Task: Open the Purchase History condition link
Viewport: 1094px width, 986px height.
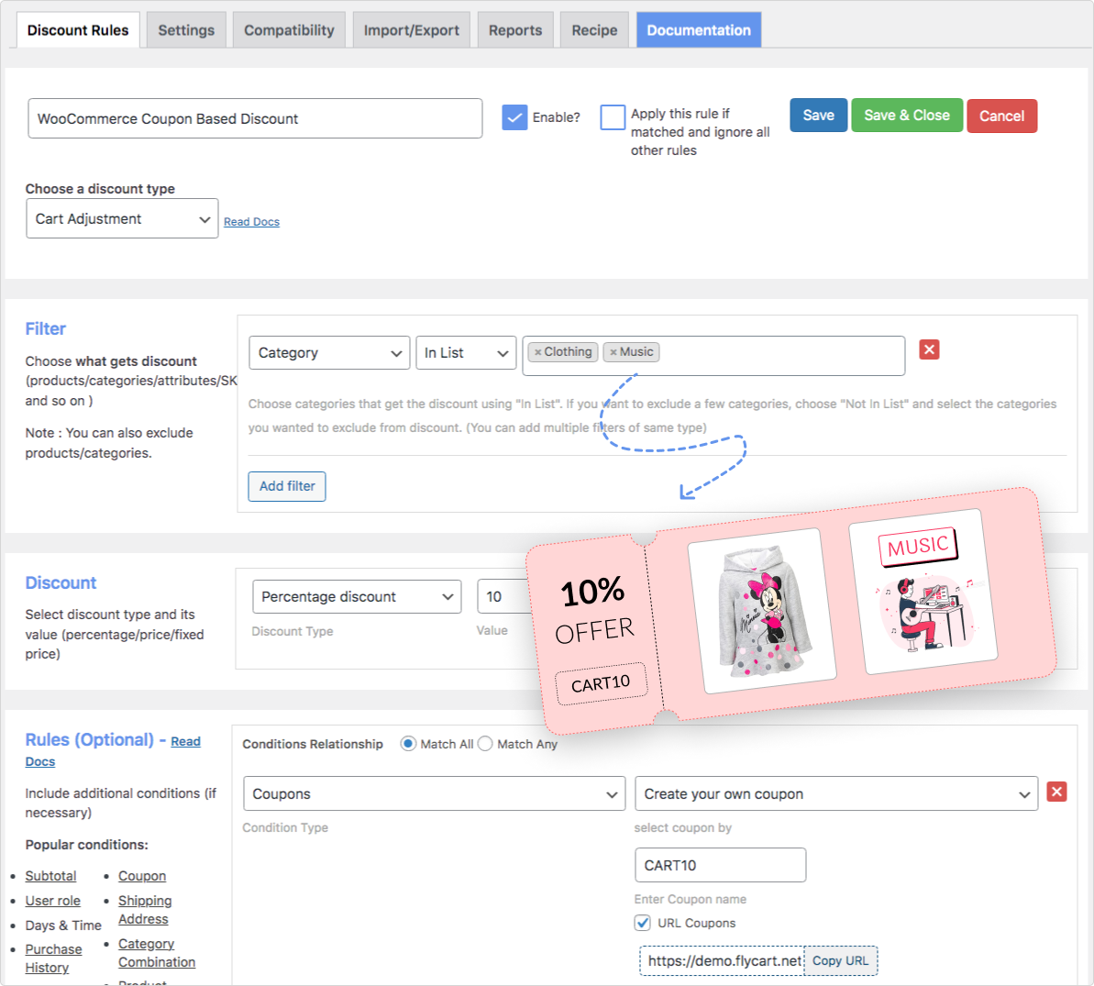Action: pos(54,958)
